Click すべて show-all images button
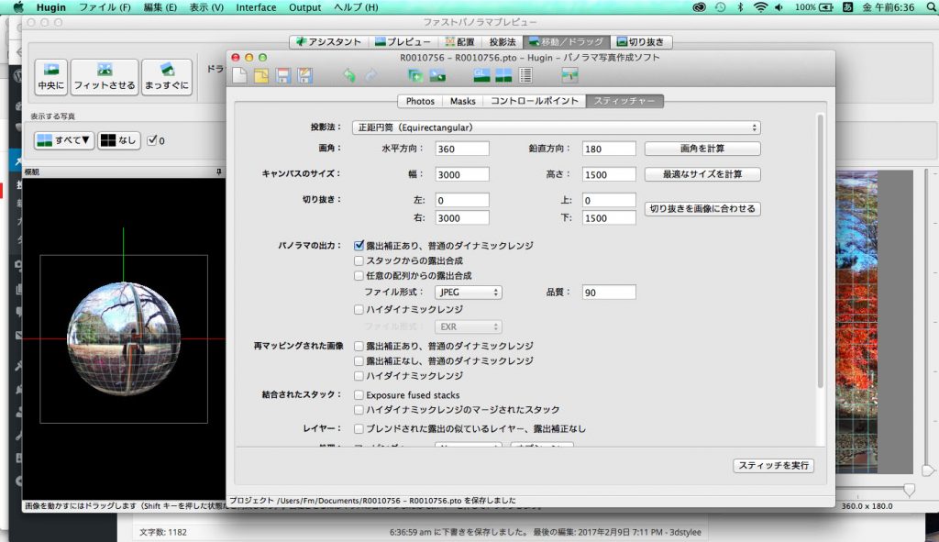This screenshot has width=939, height=542. click(63, 140)
